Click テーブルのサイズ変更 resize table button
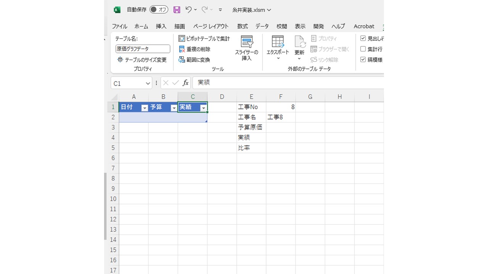 pyautogui.click(x=142, y=60)
